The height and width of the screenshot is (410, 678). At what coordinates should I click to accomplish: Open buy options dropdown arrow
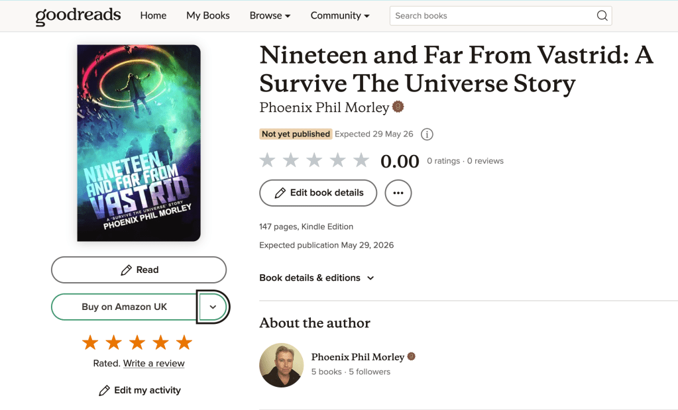tap(213, 307)
